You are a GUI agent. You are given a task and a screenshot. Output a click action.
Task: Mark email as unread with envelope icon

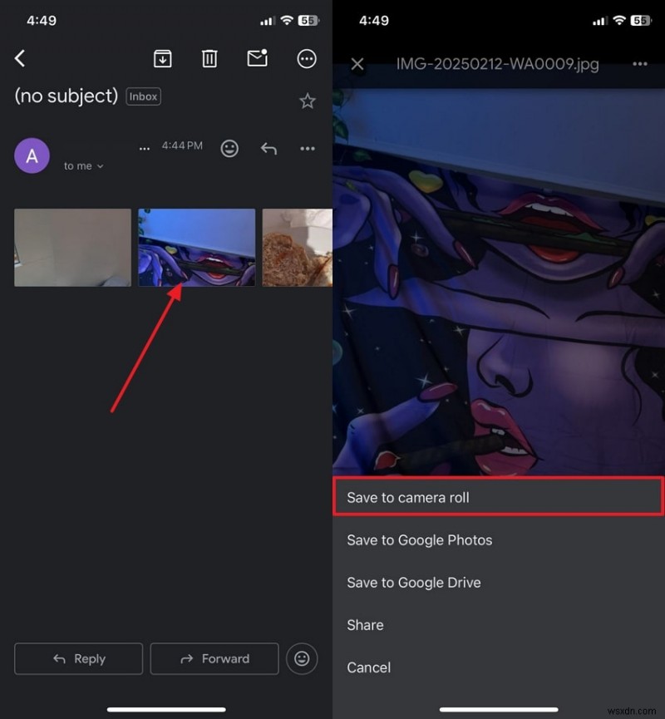[x=258, y=58]
